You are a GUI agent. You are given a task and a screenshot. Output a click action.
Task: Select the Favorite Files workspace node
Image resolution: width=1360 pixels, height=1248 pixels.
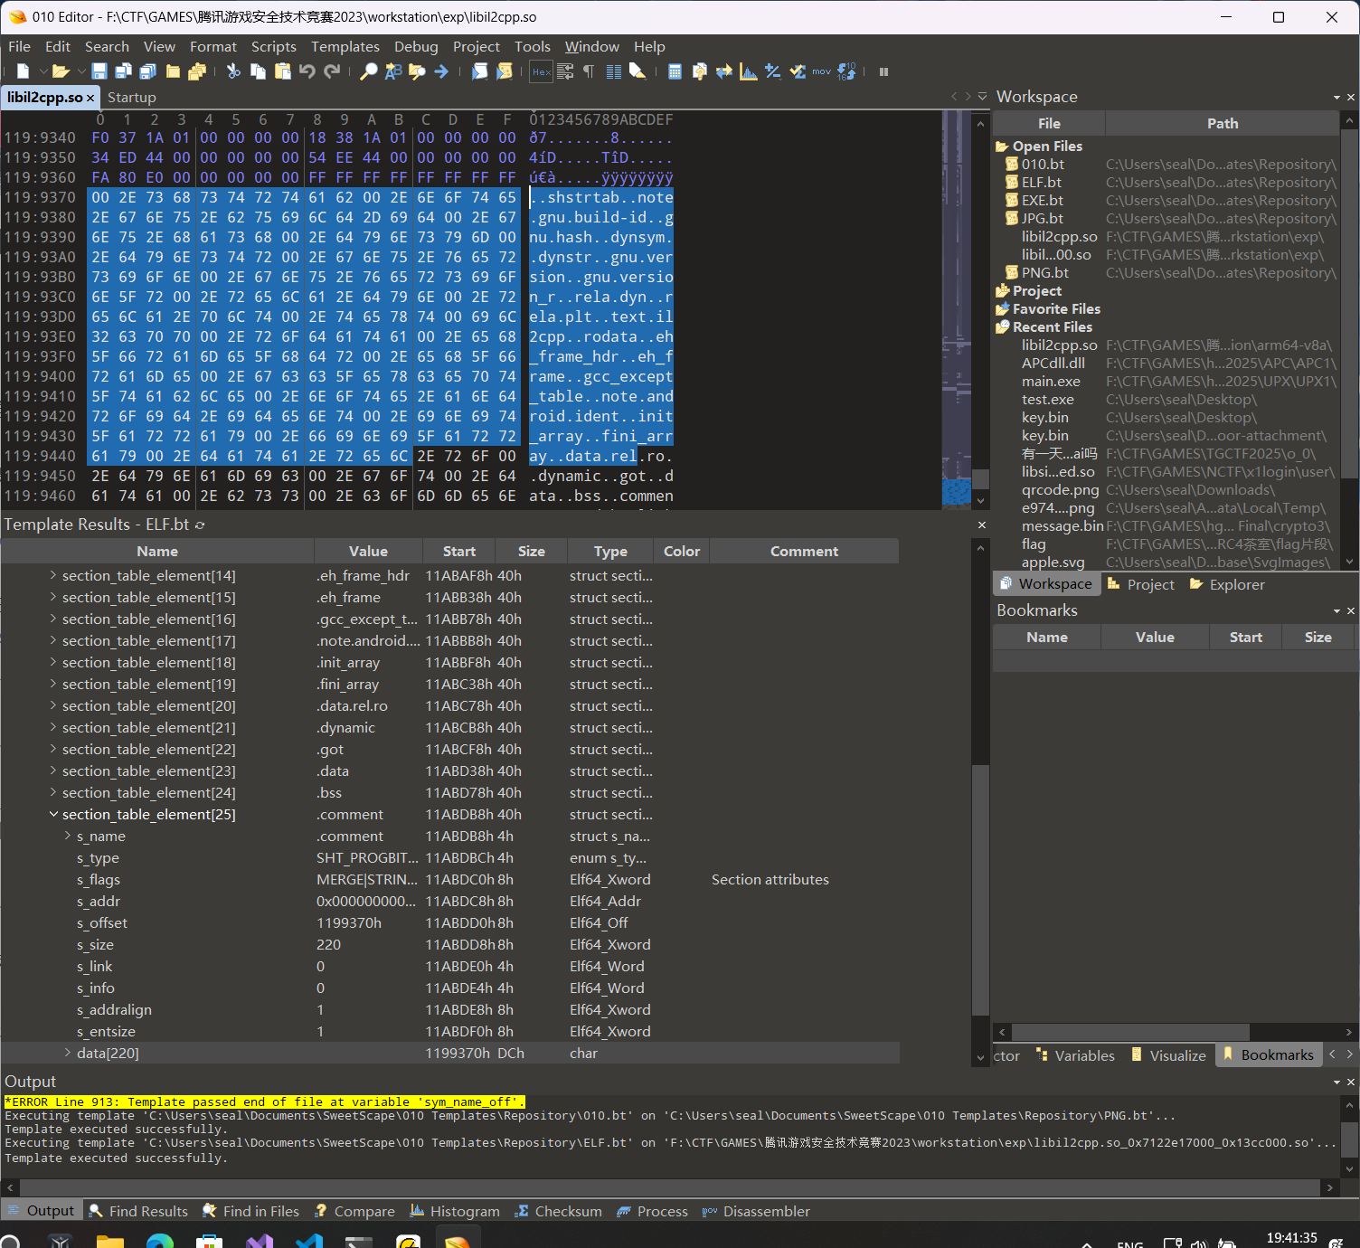click(1056, 309)
